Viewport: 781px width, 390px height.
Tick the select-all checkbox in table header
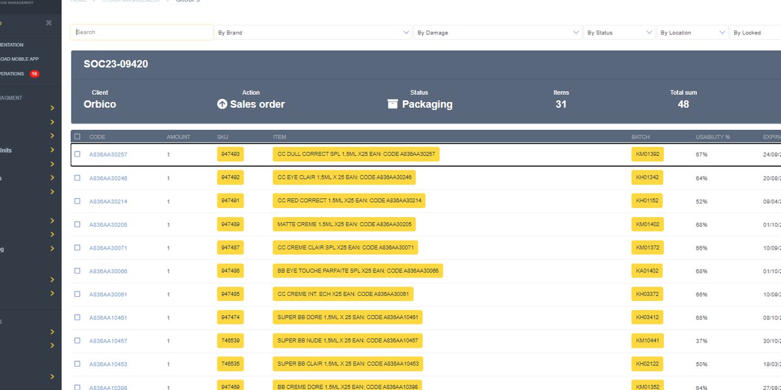tap(77, 137)
